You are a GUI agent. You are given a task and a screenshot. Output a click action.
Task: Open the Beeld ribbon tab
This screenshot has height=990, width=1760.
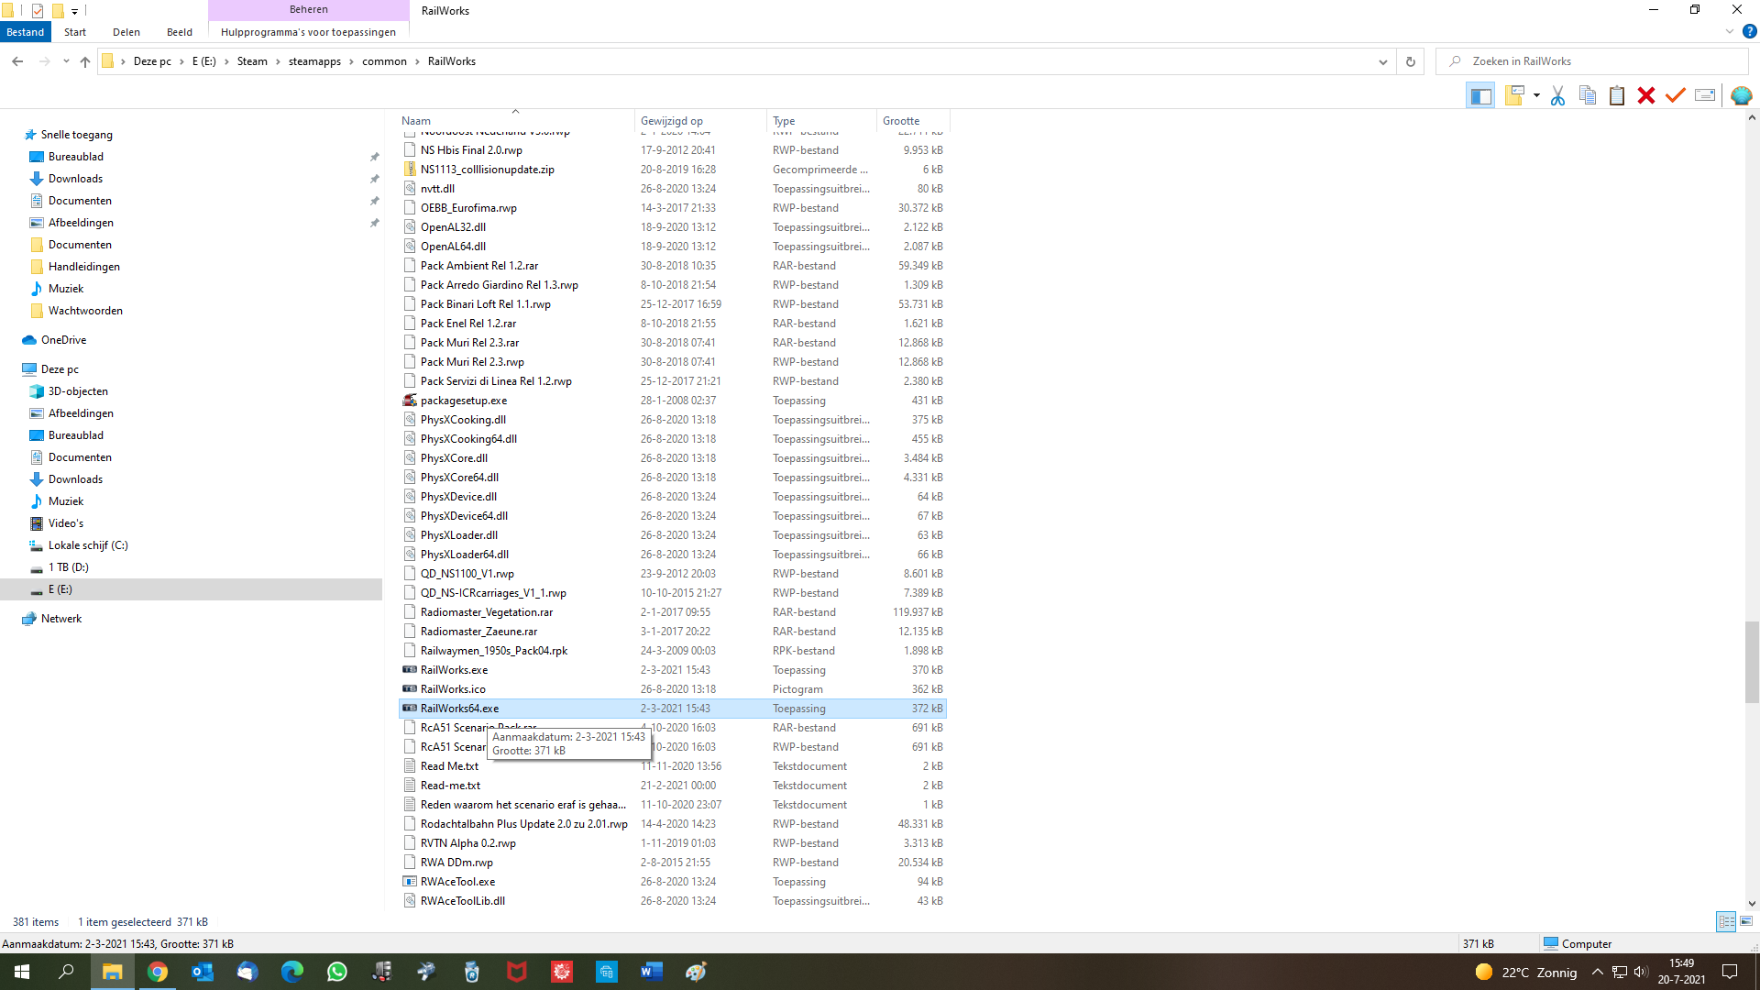[x=180, y=32]
